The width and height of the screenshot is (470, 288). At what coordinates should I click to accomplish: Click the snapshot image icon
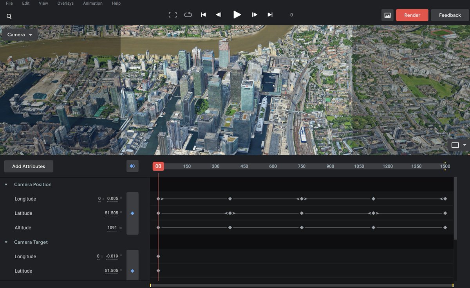[387, 15]
